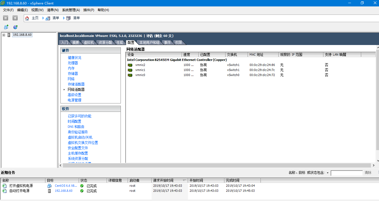Image resolution: width=379 pixels, height=201 pixels.
Task: Select vSwitch0 cell in vmnic0 row
Action: (x=233, y=75)
